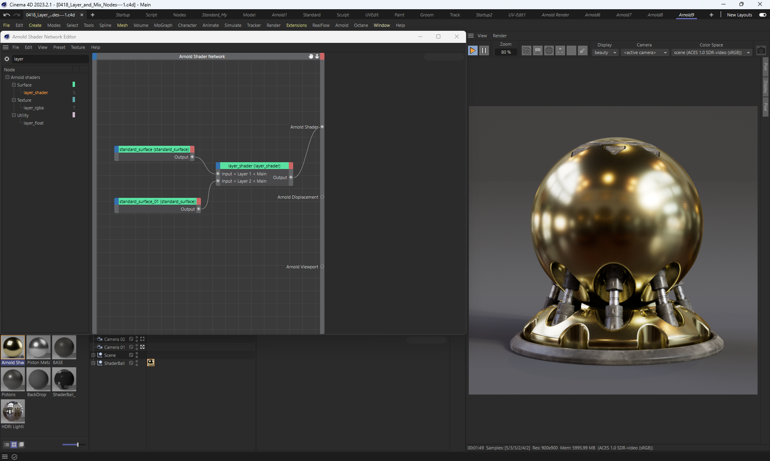Switch to the Arnold Render layout tab
This screenshot has height=461, width=770.
click(x=555, y=15)
